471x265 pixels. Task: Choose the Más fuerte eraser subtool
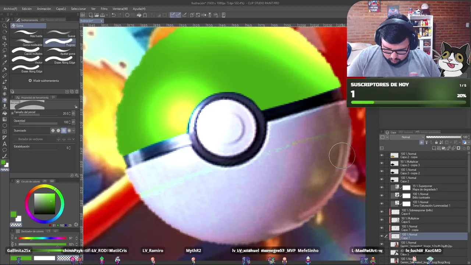(x=27, y=34)
